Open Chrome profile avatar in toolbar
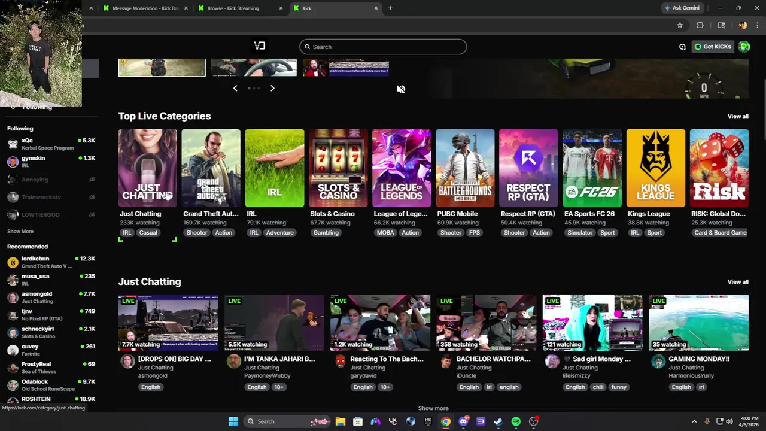Viewport: 766px width, 431px height. pos(743,25)
